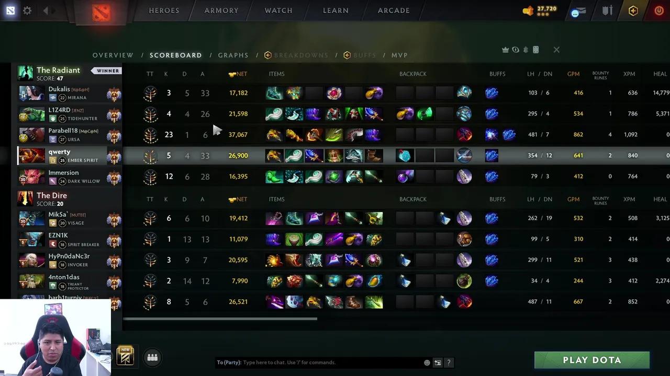Open the settings gear icon
This screenshot has width=670, height=376.
coord(27,10)
